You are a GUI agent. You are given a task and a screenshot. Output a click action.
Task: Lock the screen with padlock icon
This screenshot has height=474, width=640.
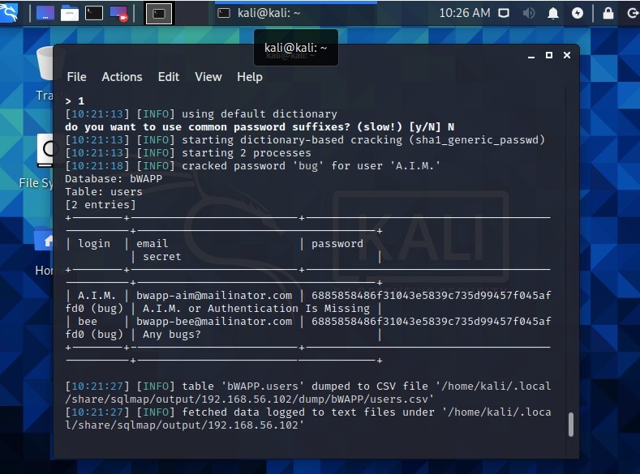pos(608,13)
